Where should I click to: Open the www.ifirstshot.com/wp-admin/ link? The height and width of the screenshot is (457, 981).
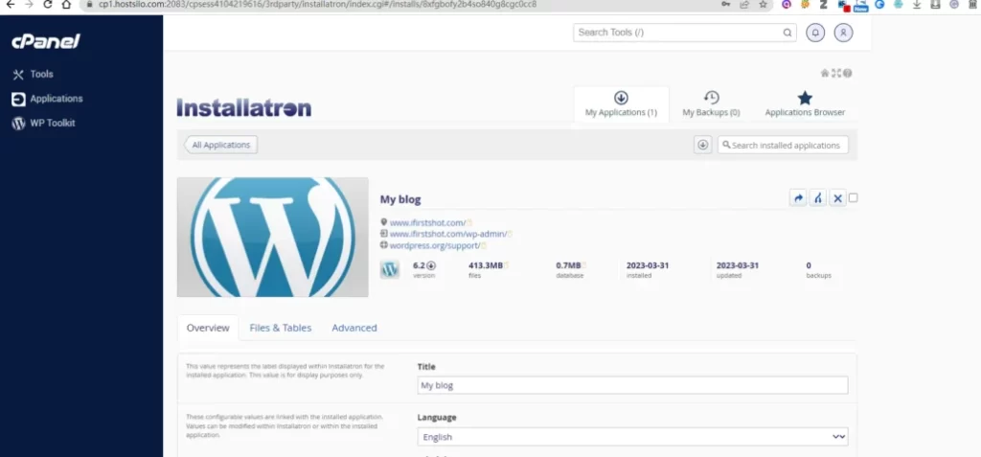pos(448,234)
